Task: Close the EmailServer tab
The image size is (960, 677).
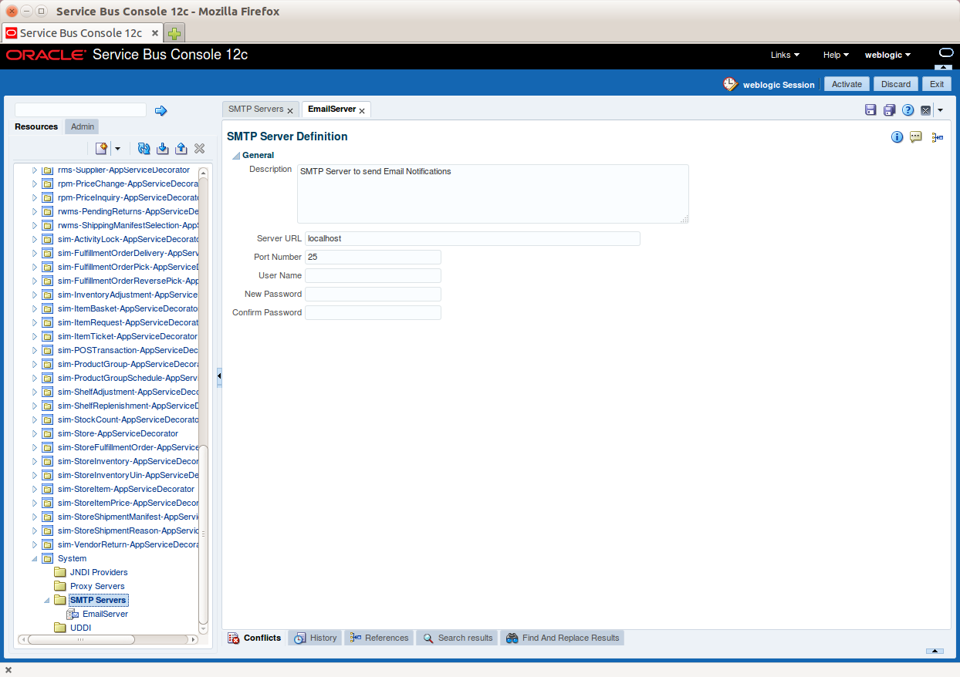Action: (x=362, y=111)
